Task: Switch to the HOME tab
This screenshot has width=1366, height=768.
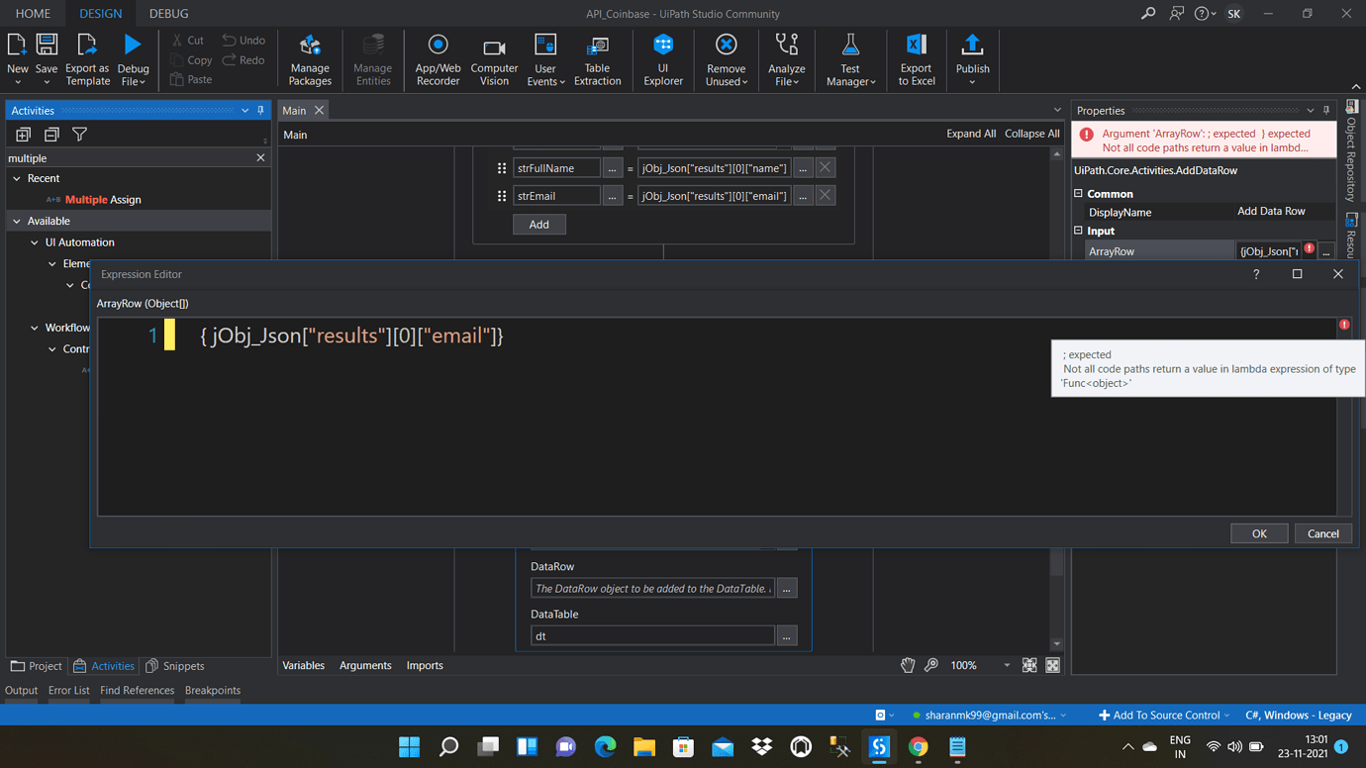Action: [x=33, y=14]
